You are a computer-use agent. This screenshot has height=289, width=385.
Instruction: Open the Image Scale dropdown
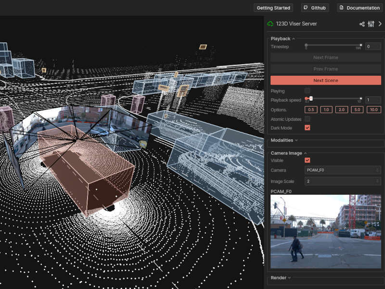tap(343, 181)
